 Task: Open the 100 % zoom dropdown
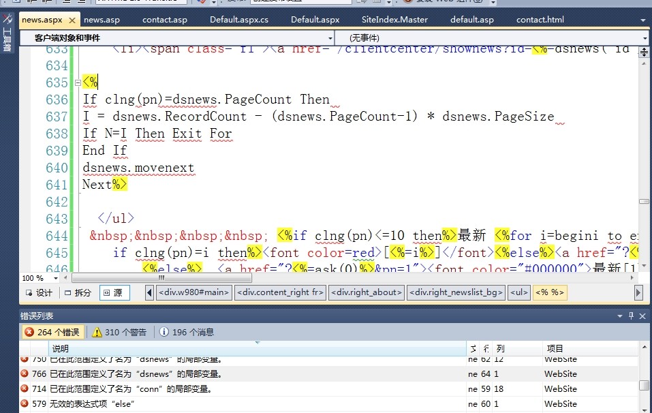(56, 278)
